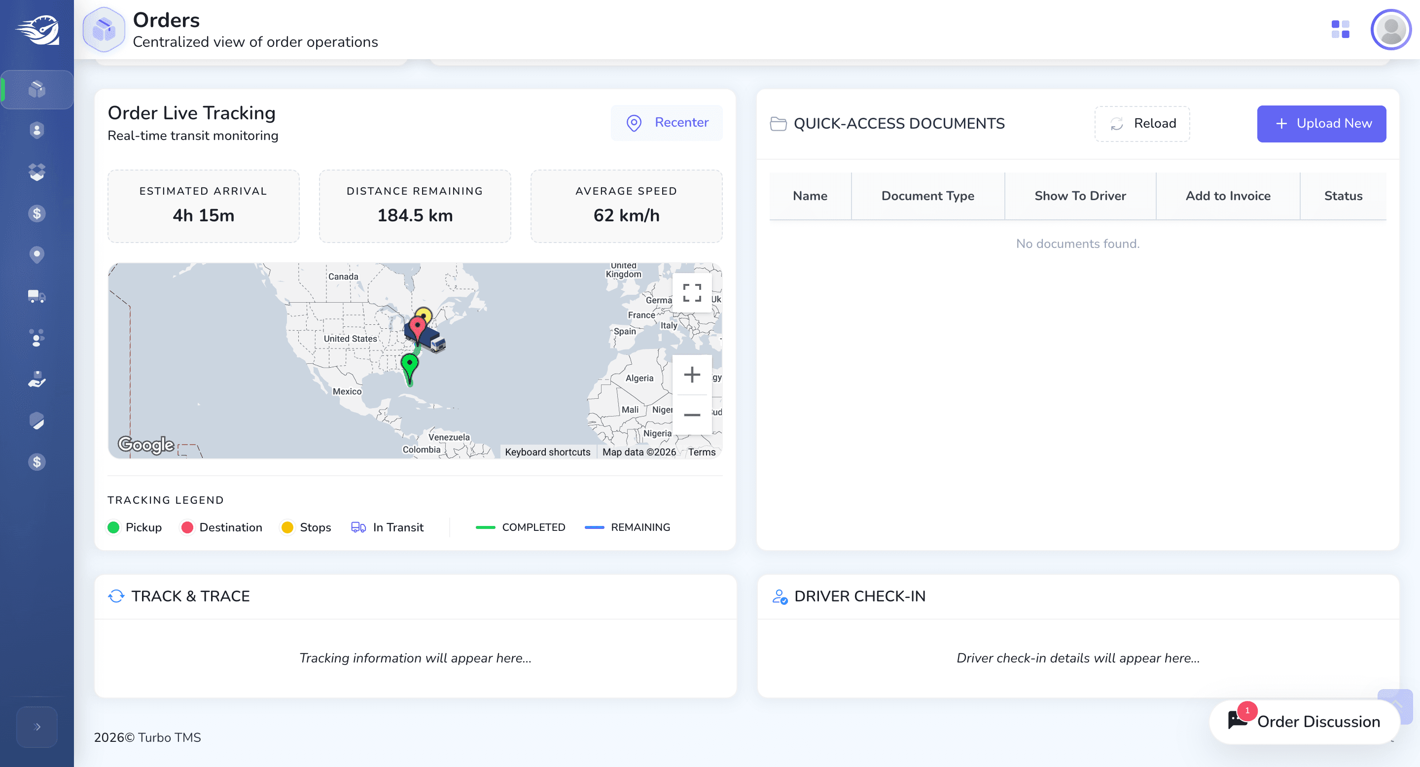Sort by the Name column header
1420x767 pixels.
(810, 196)
